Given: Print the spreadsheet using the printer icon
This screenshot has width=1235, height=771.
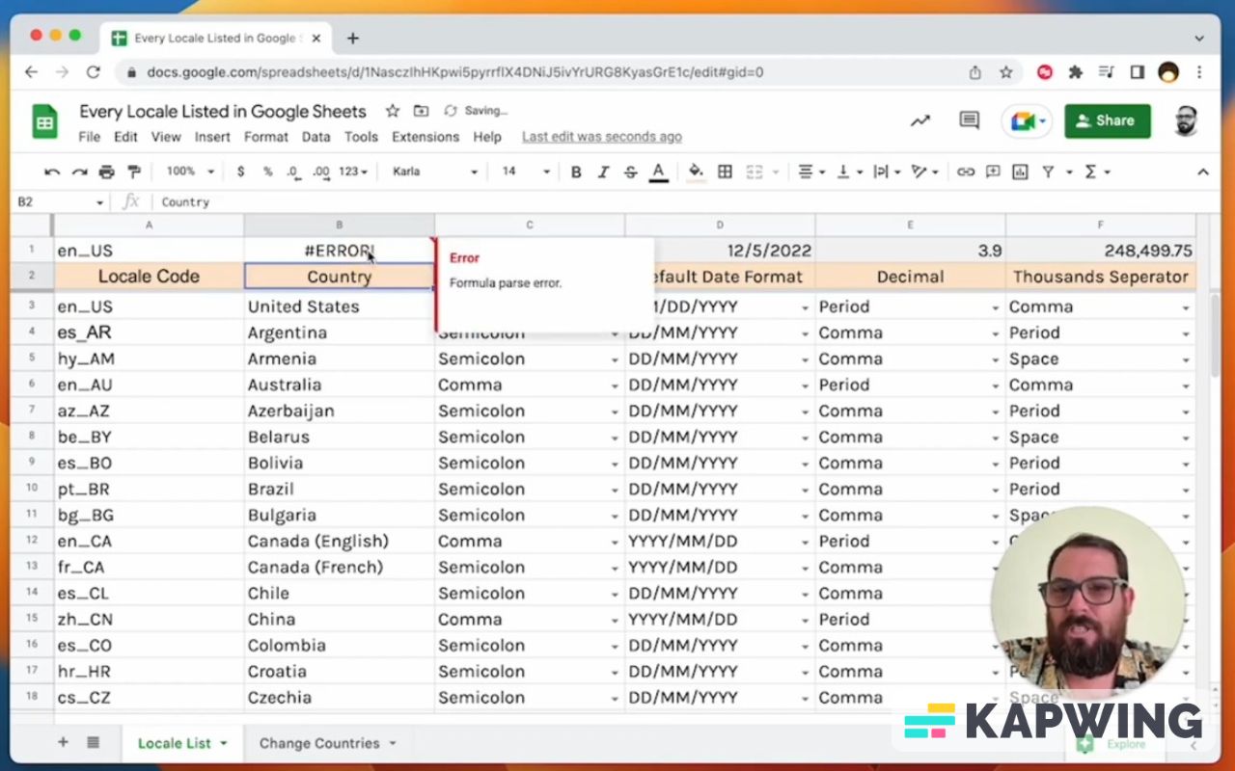Looking at the screenshot, I should point(106,172).
